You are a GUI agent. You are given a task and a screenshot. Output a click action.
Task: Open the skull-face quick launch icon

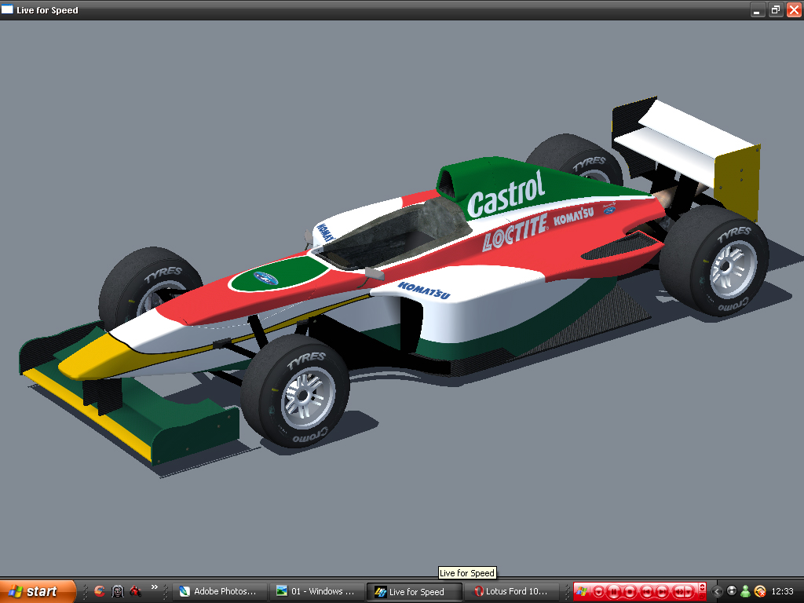[118, 591]
